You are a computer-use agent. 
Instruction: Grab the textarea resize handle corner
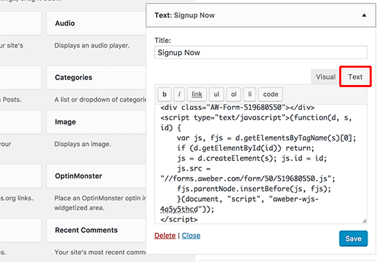(x=365, y=221)
